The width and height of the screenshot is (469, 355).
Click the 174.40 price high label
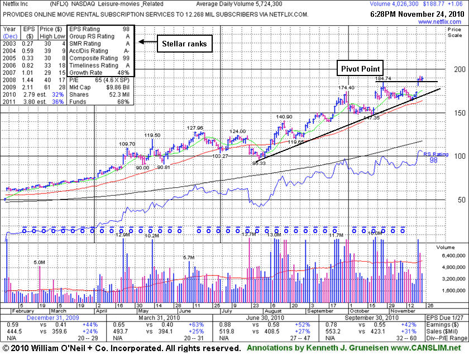346,88
